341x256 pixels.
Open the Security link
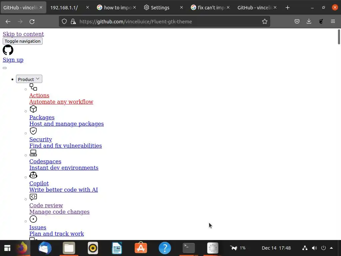(x=41, y=139)
